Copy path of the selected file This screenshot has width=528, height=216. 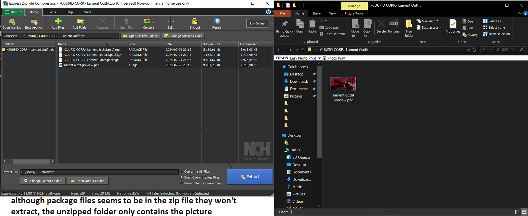[329, 27]
